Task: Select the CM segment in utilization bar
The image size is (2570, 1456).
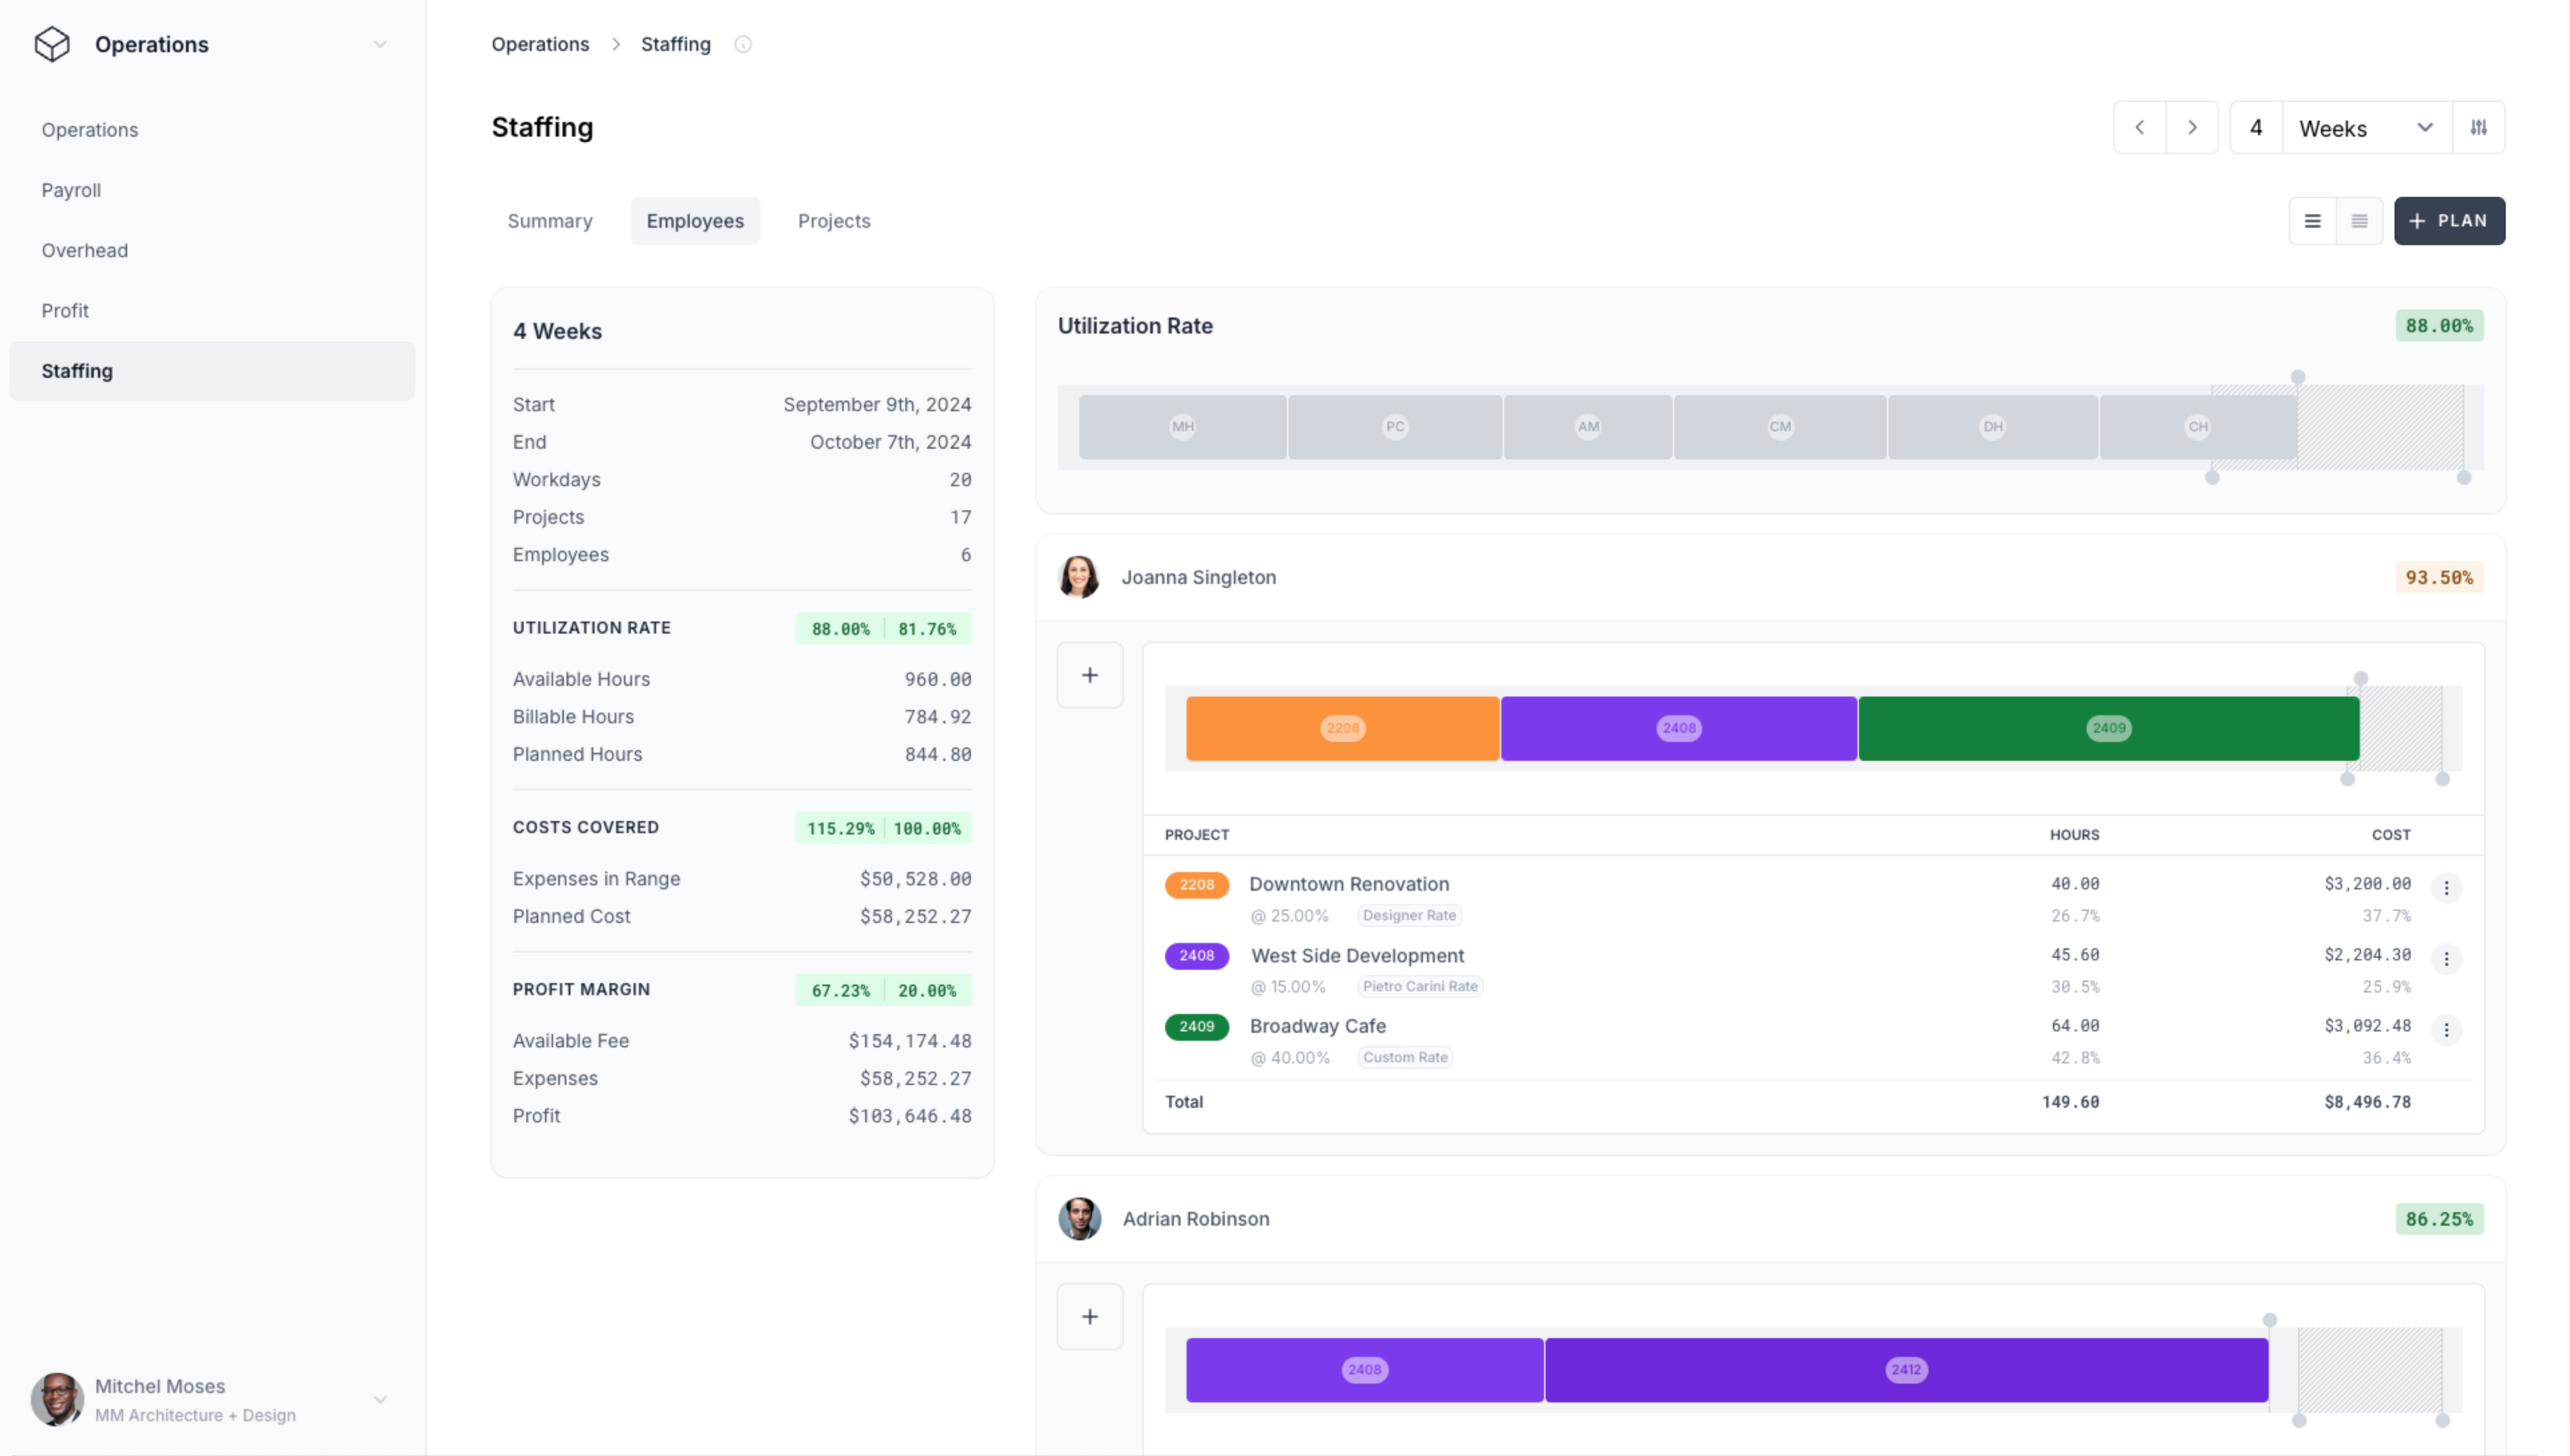Action: [1781, 427]
